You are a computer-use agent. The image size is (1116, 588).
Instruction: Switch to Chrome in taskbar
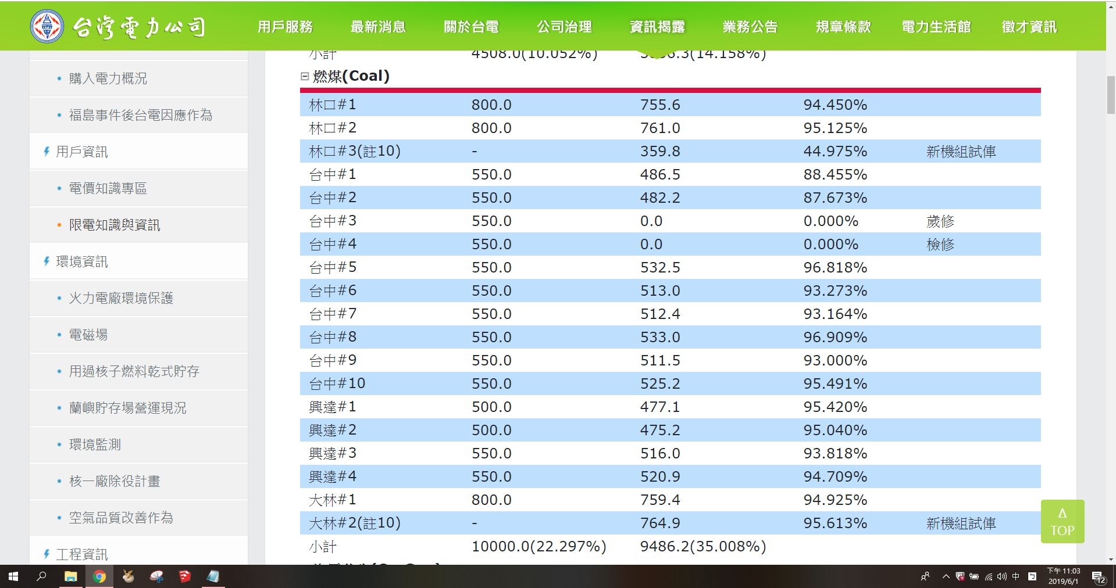tap(99, 576)
